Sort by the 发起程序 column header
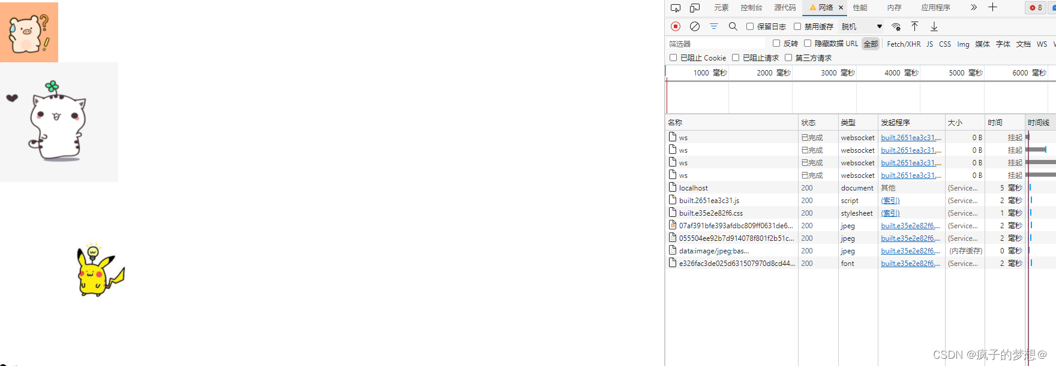 (x=911, y=122)
